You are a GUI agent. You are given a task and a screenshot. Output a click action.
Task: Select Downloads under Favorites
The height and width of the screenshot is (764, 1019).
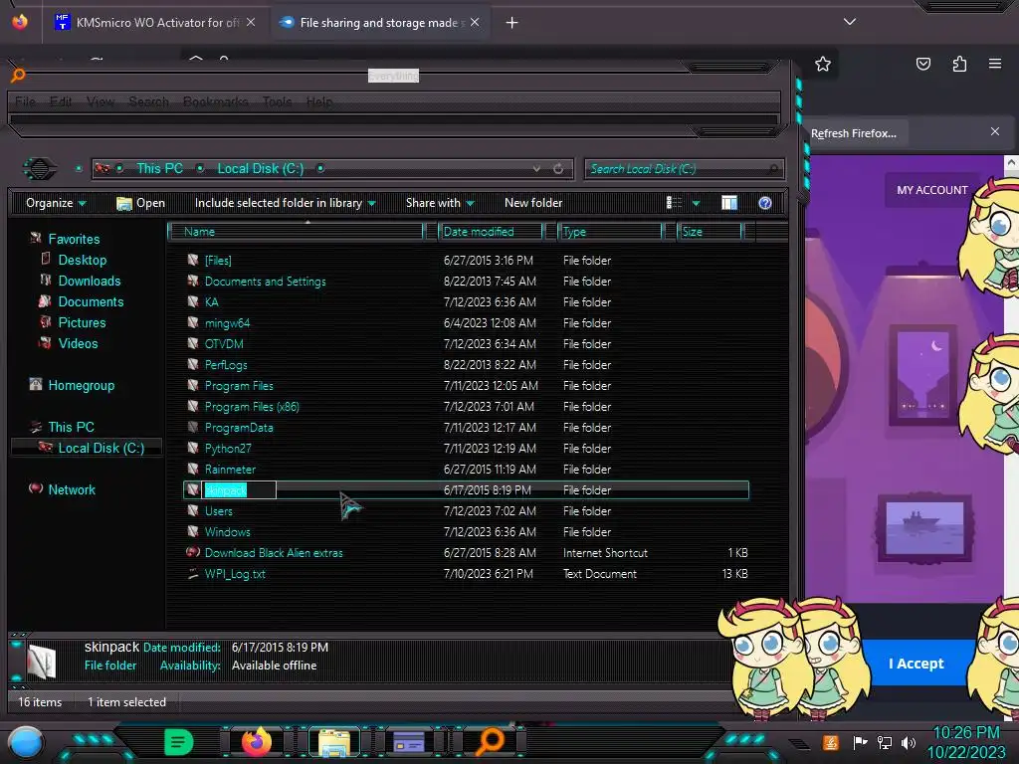pyautogui.click(x=89, y=281)
